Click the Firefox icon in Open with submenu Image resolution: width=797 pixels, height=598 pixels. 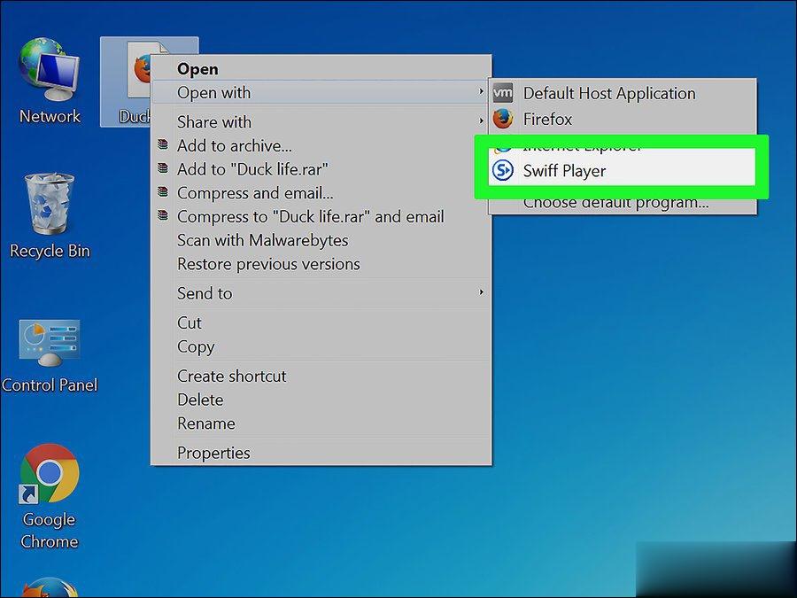tap(503, 119)
